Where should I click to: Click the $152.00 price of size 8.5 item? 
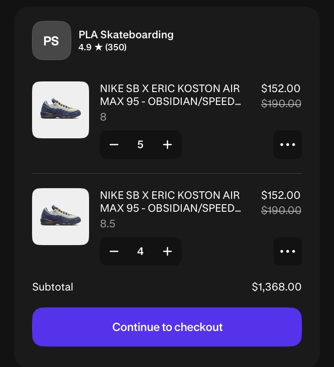click(x=281, y=195)
